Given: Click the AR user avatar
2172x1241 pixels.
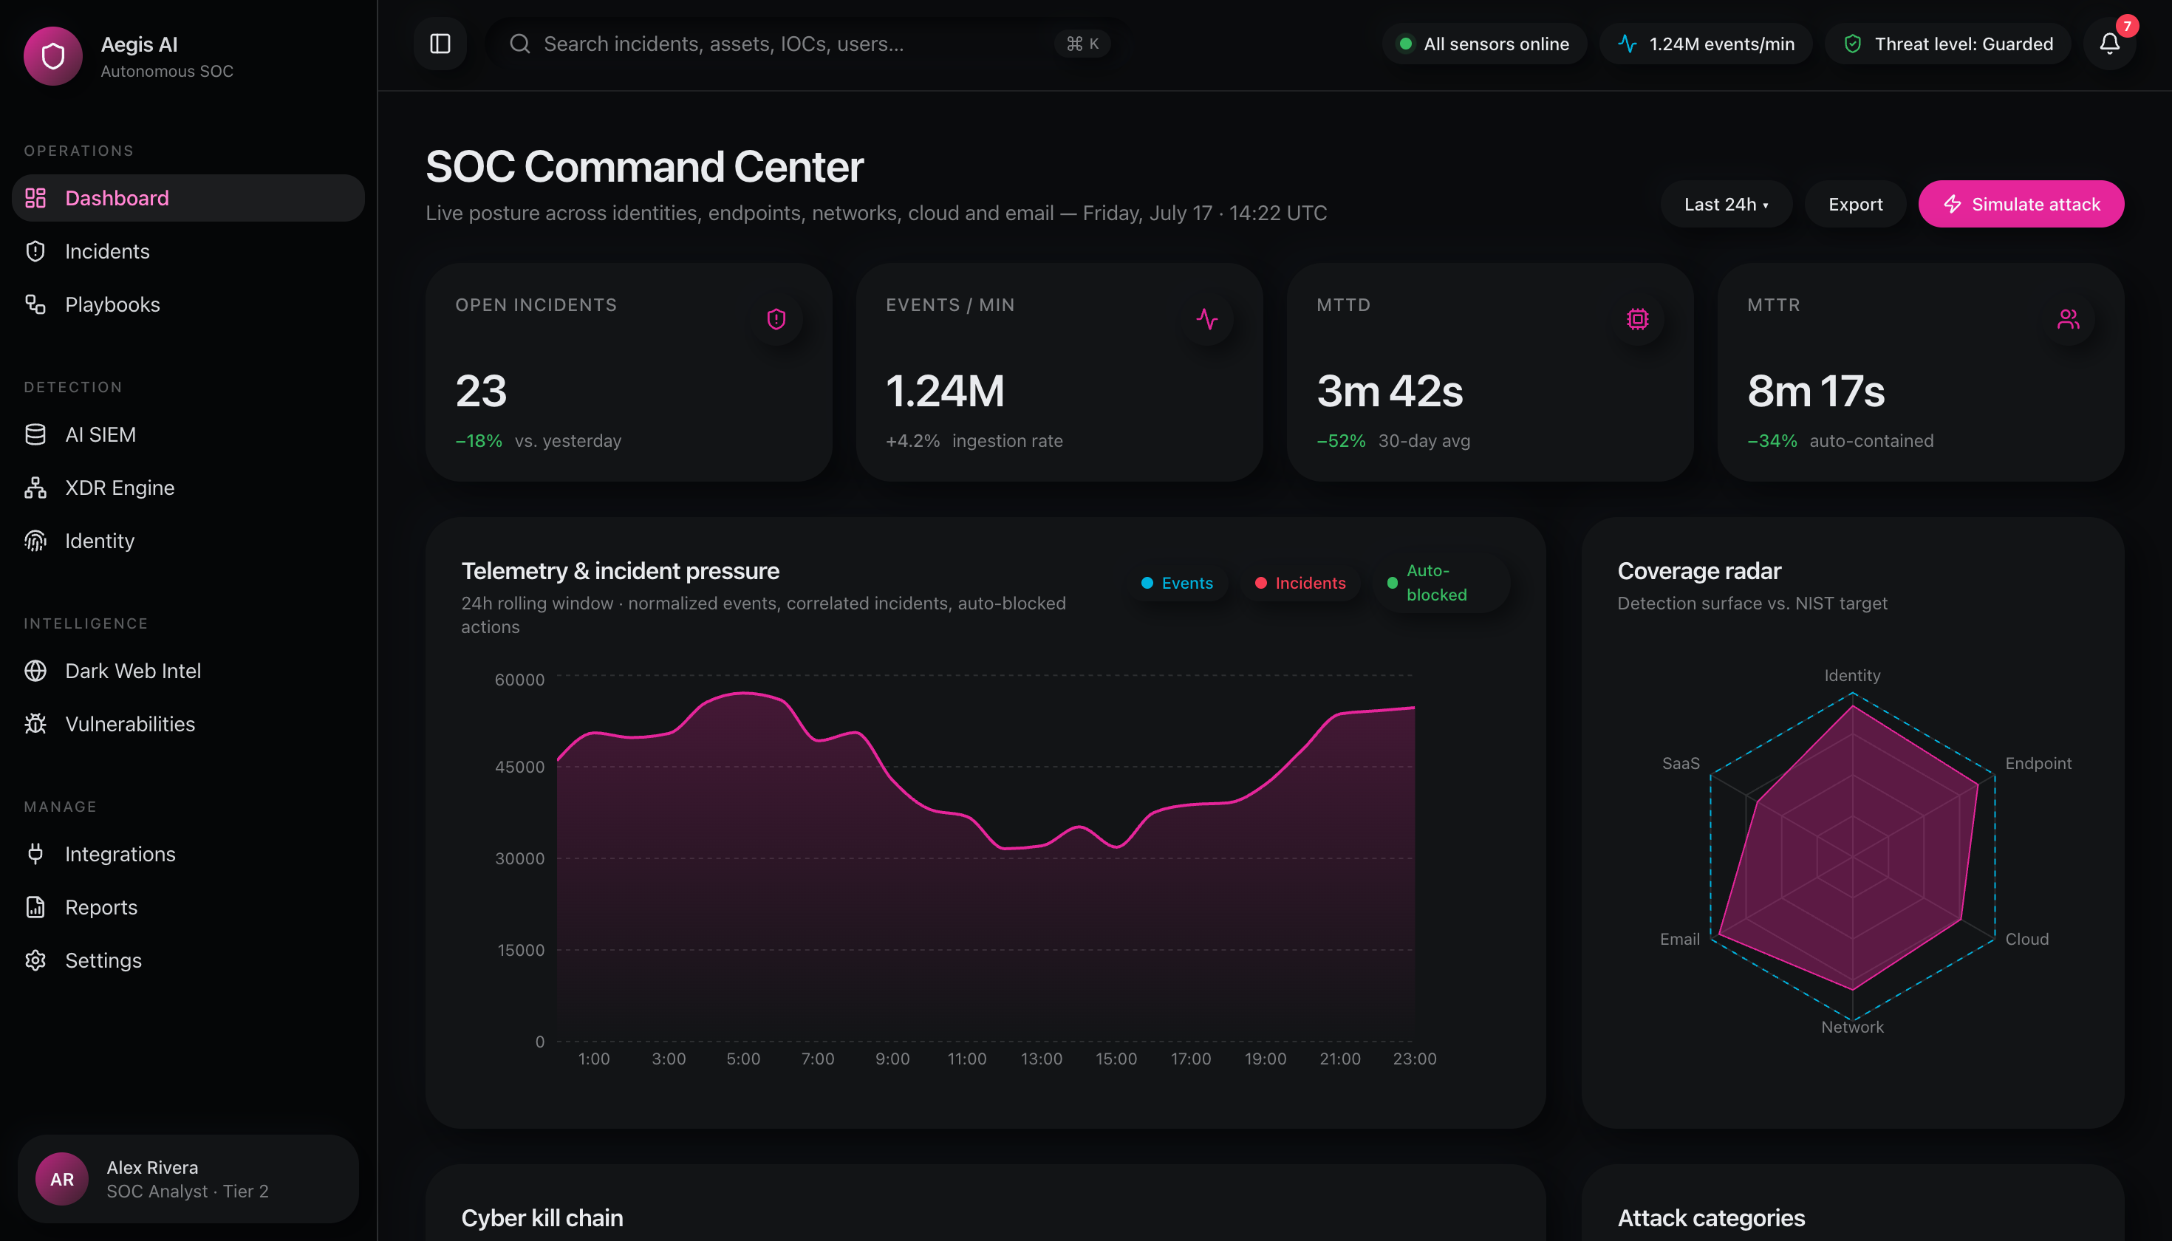Looking at the screenshot, I should tap(61, 1179).
